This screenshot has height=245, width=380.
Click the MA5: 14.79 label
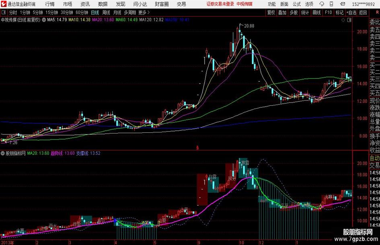pos(57,20)
